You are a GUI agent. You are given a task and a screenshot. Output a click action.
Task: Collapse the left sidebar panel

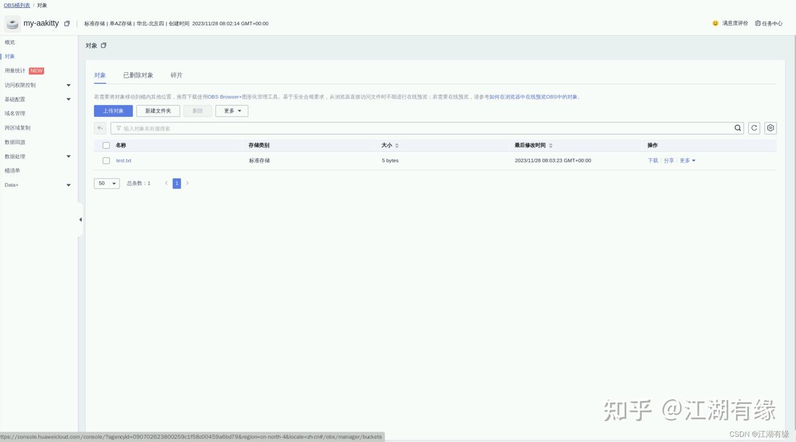80,220
